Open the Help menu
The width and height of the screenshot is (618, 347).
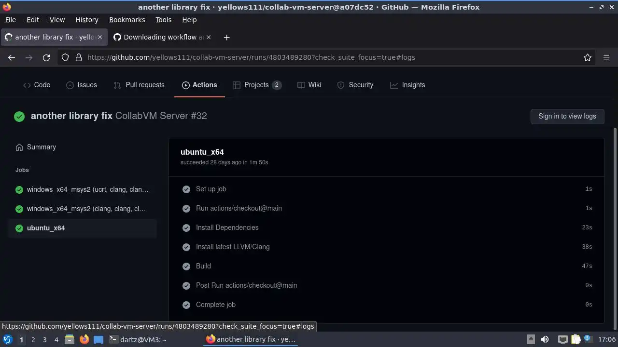tap(189, 20)
